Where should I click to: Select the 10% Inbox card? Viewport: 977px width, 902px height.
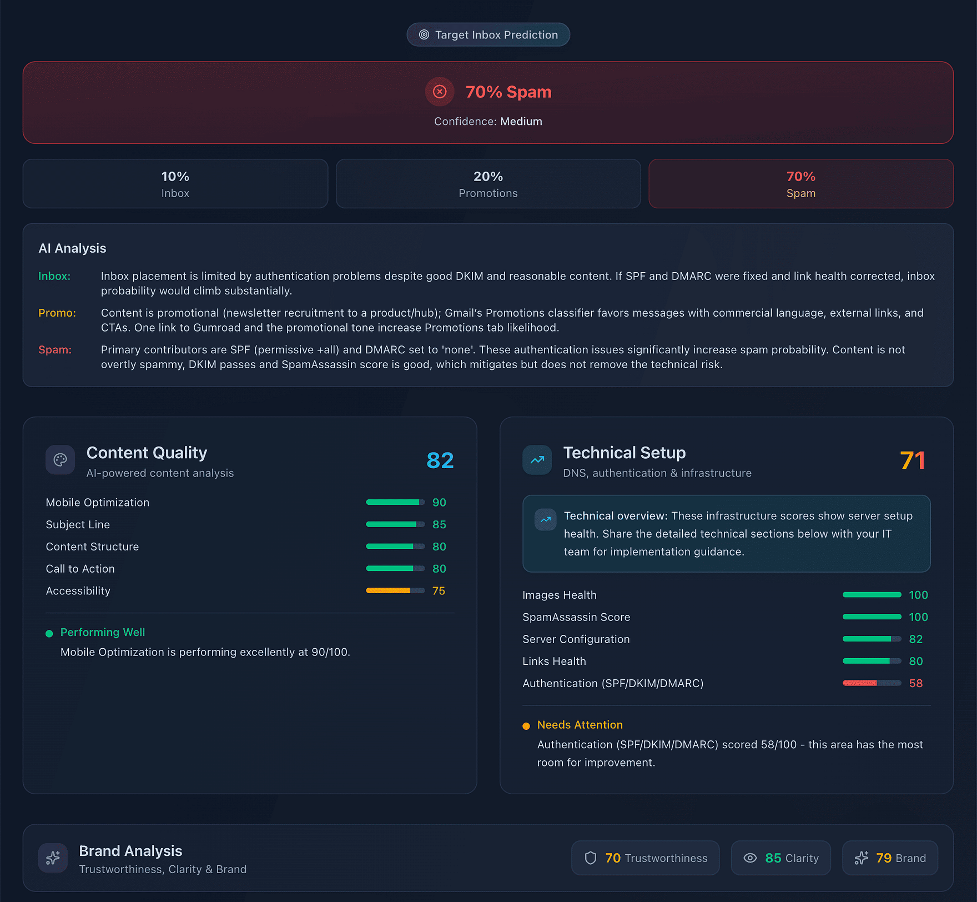[x=175, y=184]
